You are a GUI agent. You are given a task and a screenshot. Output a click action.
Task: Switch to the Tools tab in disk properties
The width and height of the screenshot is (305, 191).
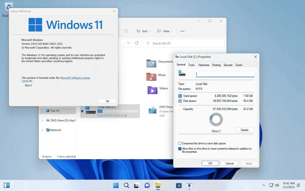(x=191, y=65)
